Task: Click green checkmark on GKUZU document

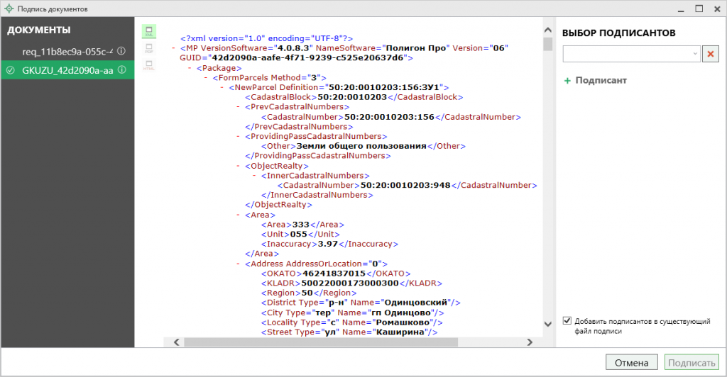Action: (11, 70)
